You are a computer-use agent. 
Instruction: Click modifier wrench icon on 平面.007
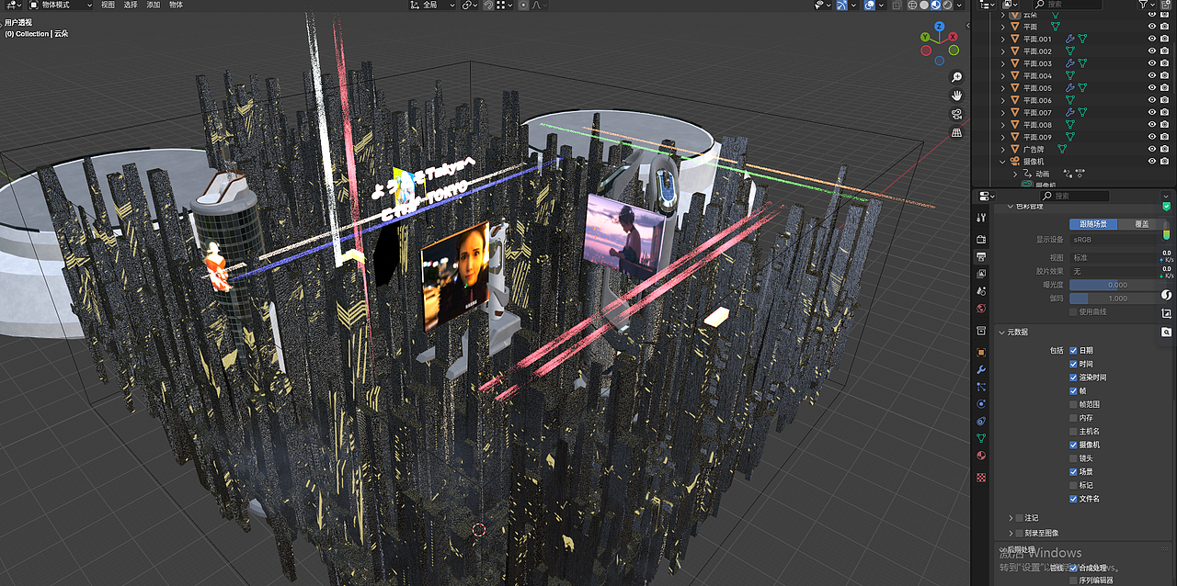click(x=1070, y=112)
